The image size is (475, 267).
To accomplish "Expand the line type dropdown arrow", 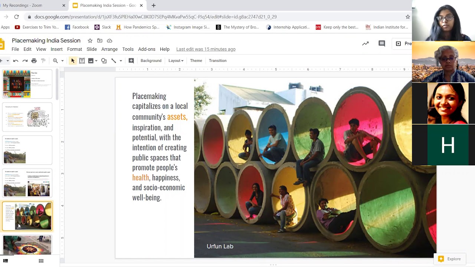I will coord(121,61).
